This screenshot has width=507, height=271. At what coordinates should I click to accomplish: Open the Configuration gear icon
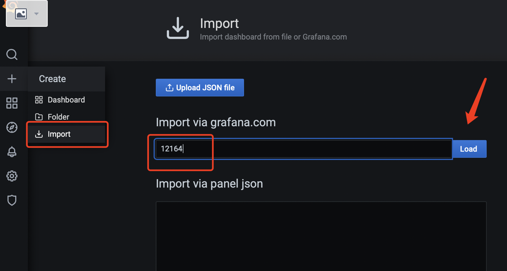(12, 176)
